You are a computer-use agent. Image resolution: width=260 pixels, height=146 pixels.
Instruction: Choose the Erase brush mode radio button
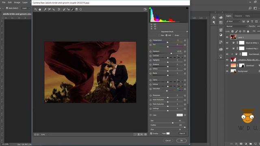pyautogui.click(x=173, y=35)
